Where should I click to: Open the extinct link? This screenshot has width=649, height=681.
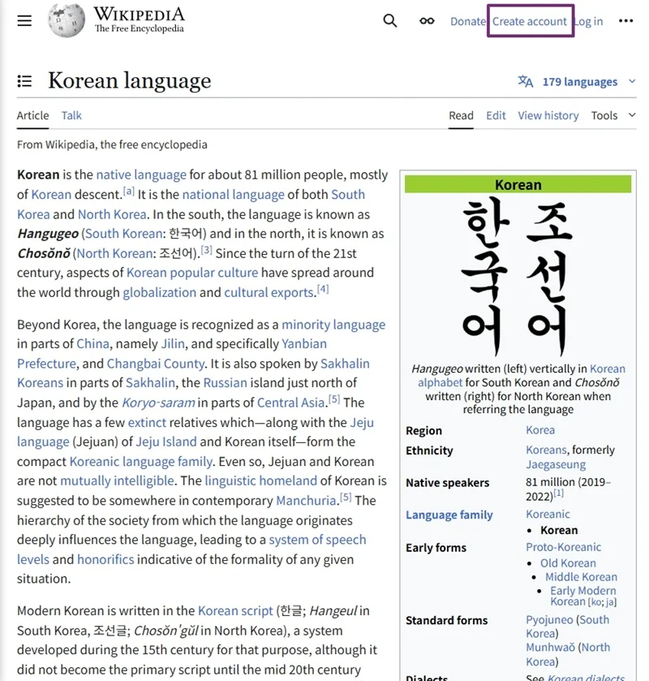(x=147, y=423)
